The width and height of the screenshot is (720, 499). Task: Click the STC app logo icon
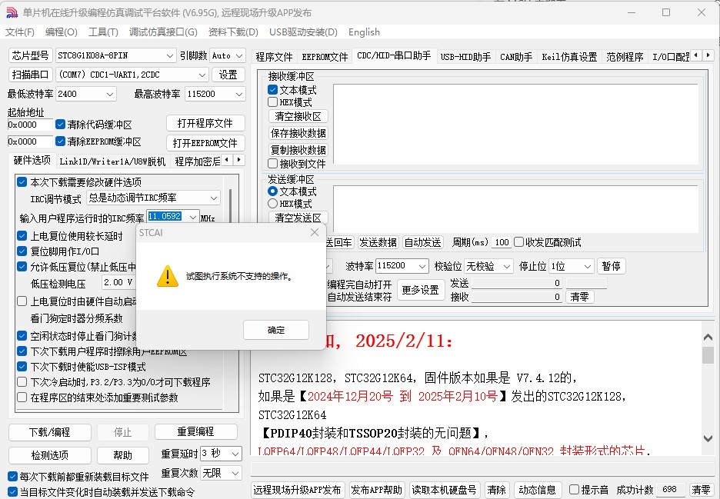(x=12, y=12)
